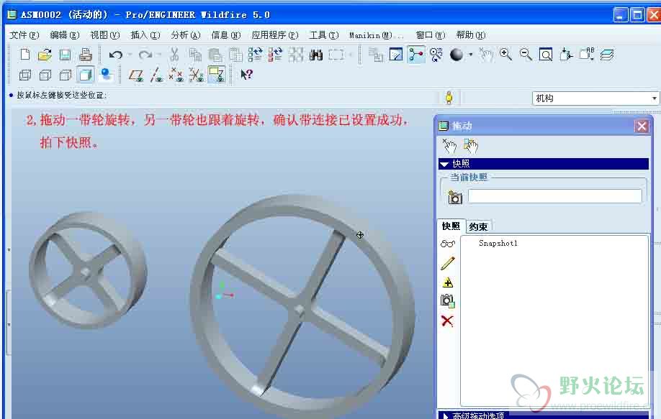
Task: Save the model with the Save icon
Action: coord(65,55)
